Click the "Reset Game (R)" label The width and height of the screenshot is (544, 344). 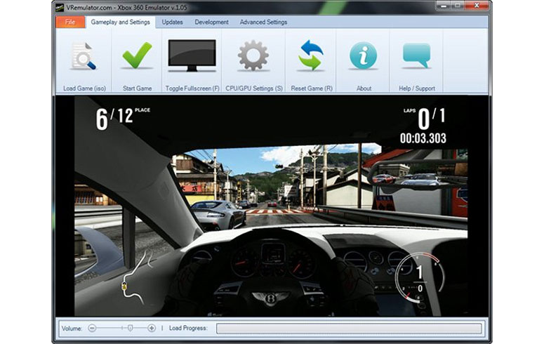point(312,88)
